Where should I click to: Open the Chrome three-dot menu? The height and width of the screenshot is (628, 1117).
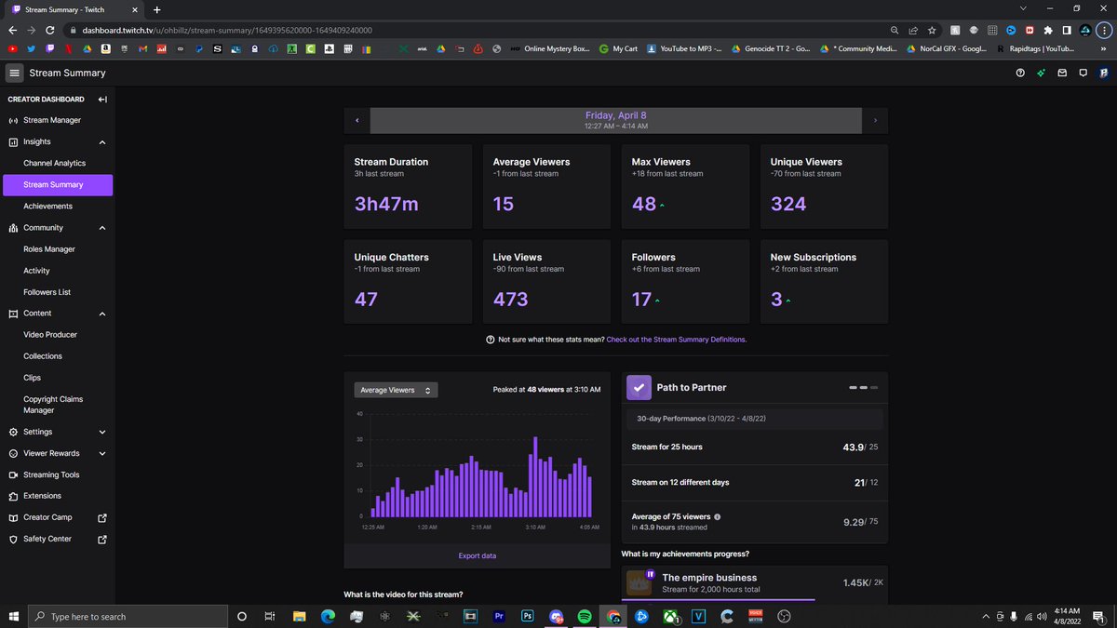pyautogui.click(x=1104, y=30)
